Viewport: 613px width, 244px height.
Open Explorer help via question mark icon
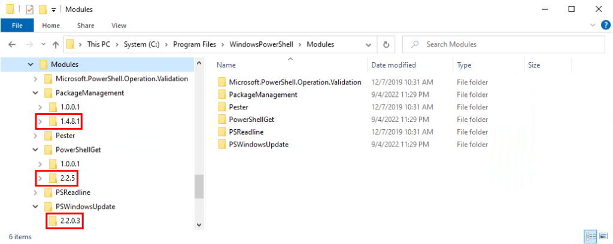[x=605, y=25]
